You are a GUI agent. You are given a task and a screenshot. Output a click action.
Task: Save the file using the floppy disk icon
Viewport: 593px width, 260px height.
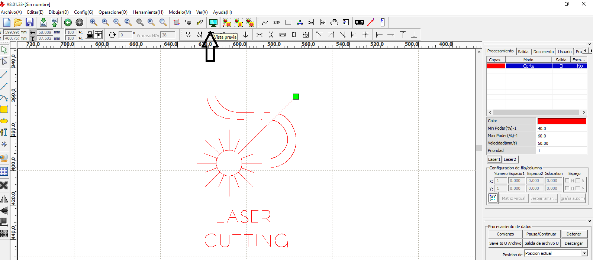click(x=29, y=22)
